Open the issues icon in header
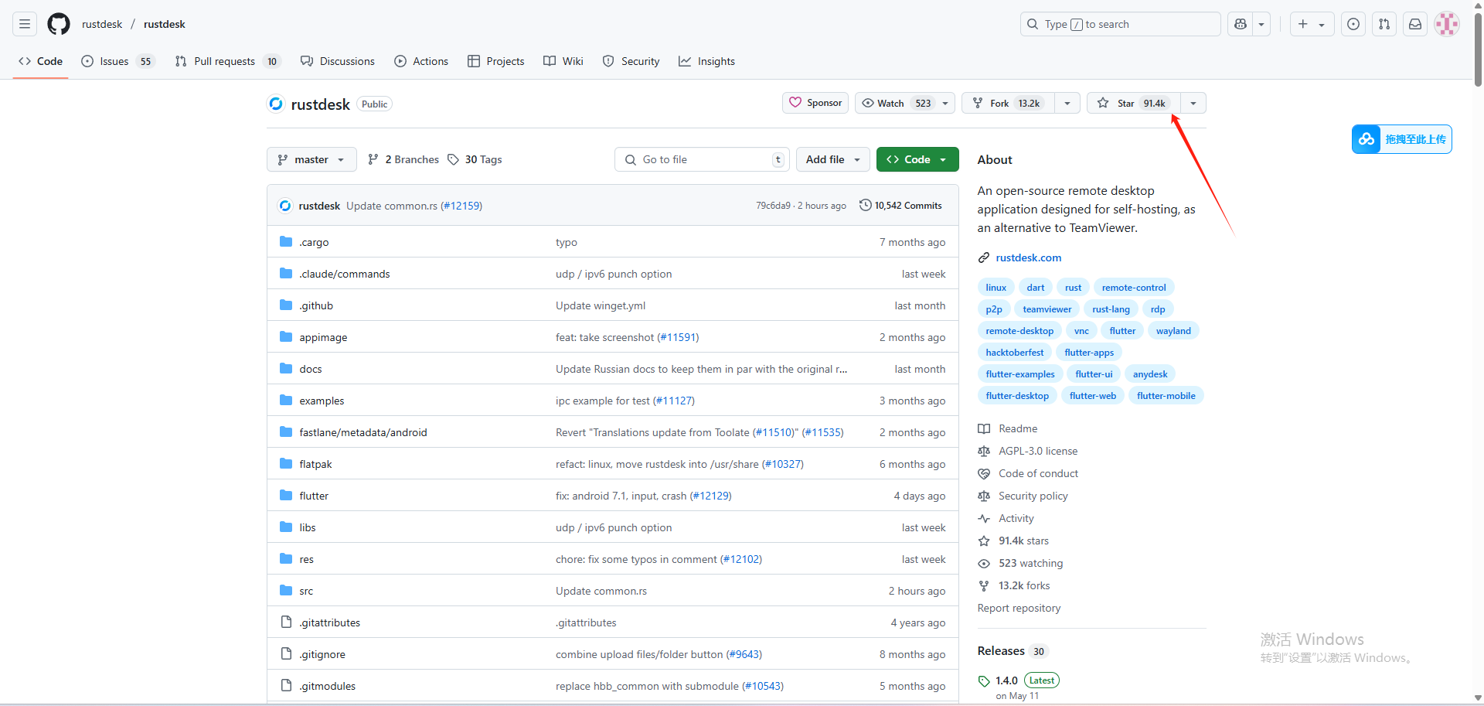 pyautogui.click(x=1353, y=24)
